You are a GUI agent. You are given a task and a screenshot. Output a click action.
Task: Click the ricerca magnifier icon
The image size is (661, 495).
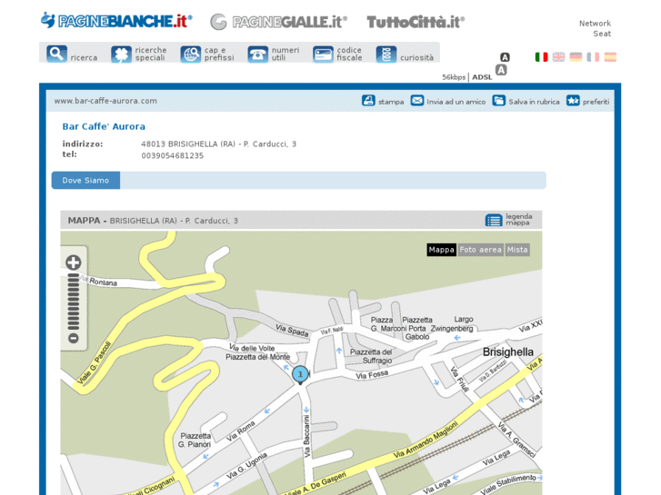coord(57,54)
